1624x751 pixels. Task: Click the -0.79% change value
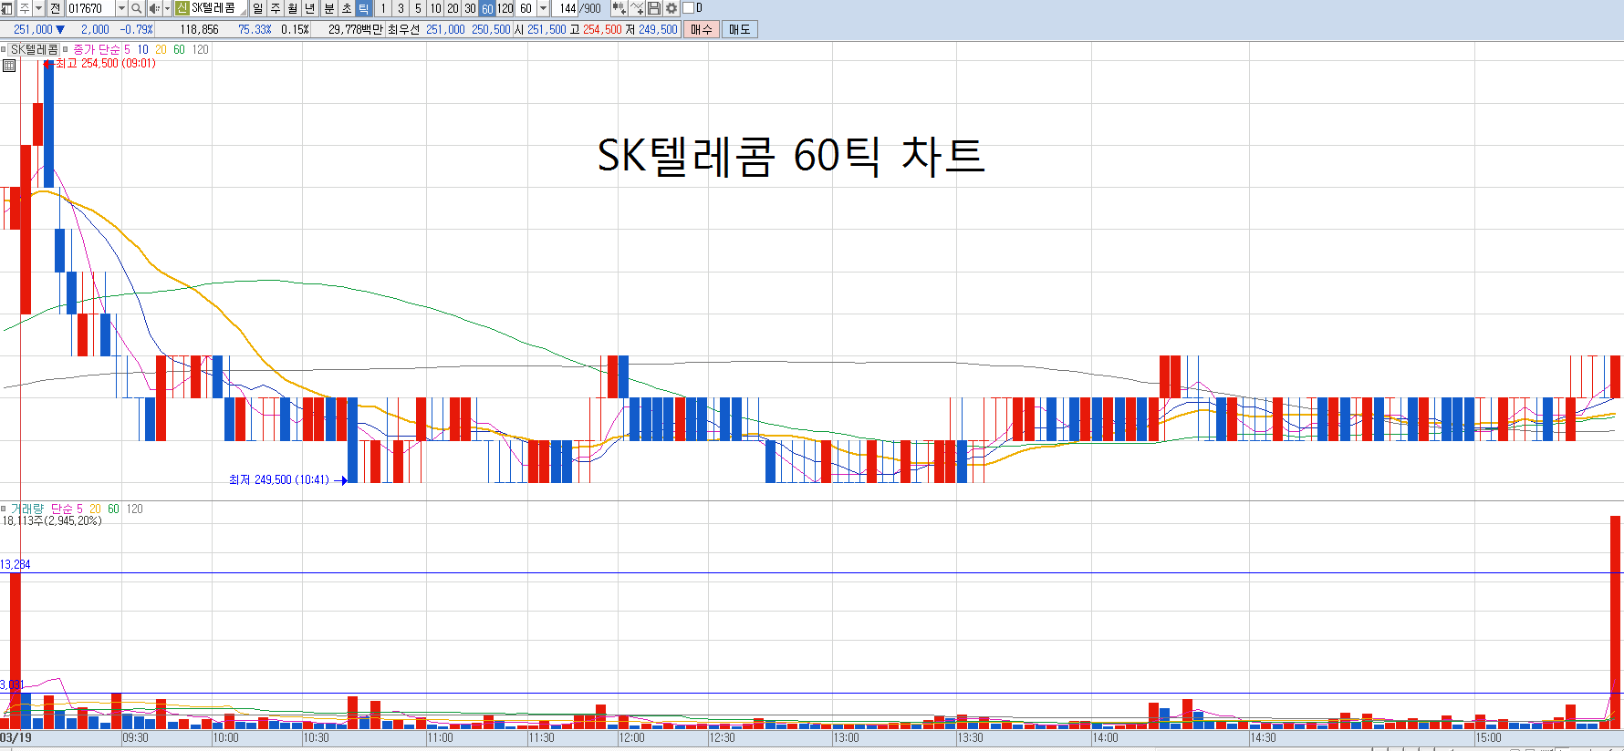(136, 29)
